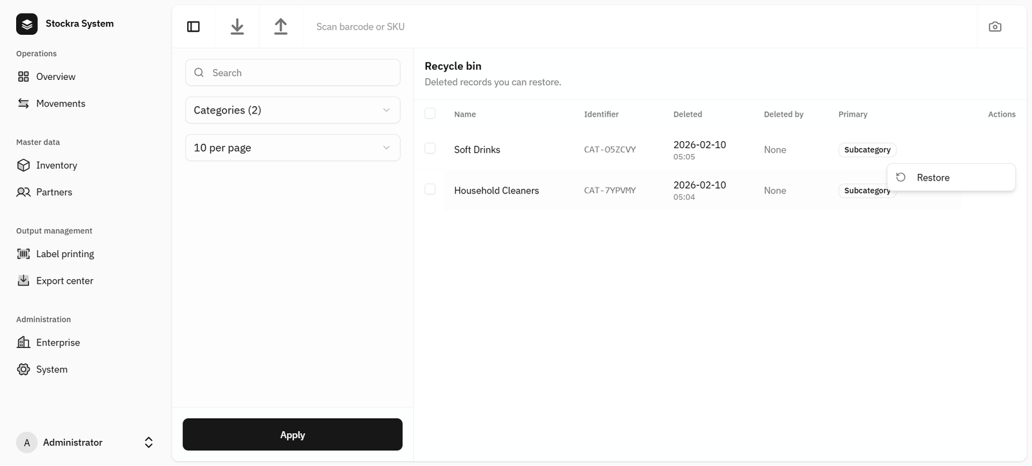
Task: Select the Household Cleaners row checkbox
Action: tap(430, 189)
